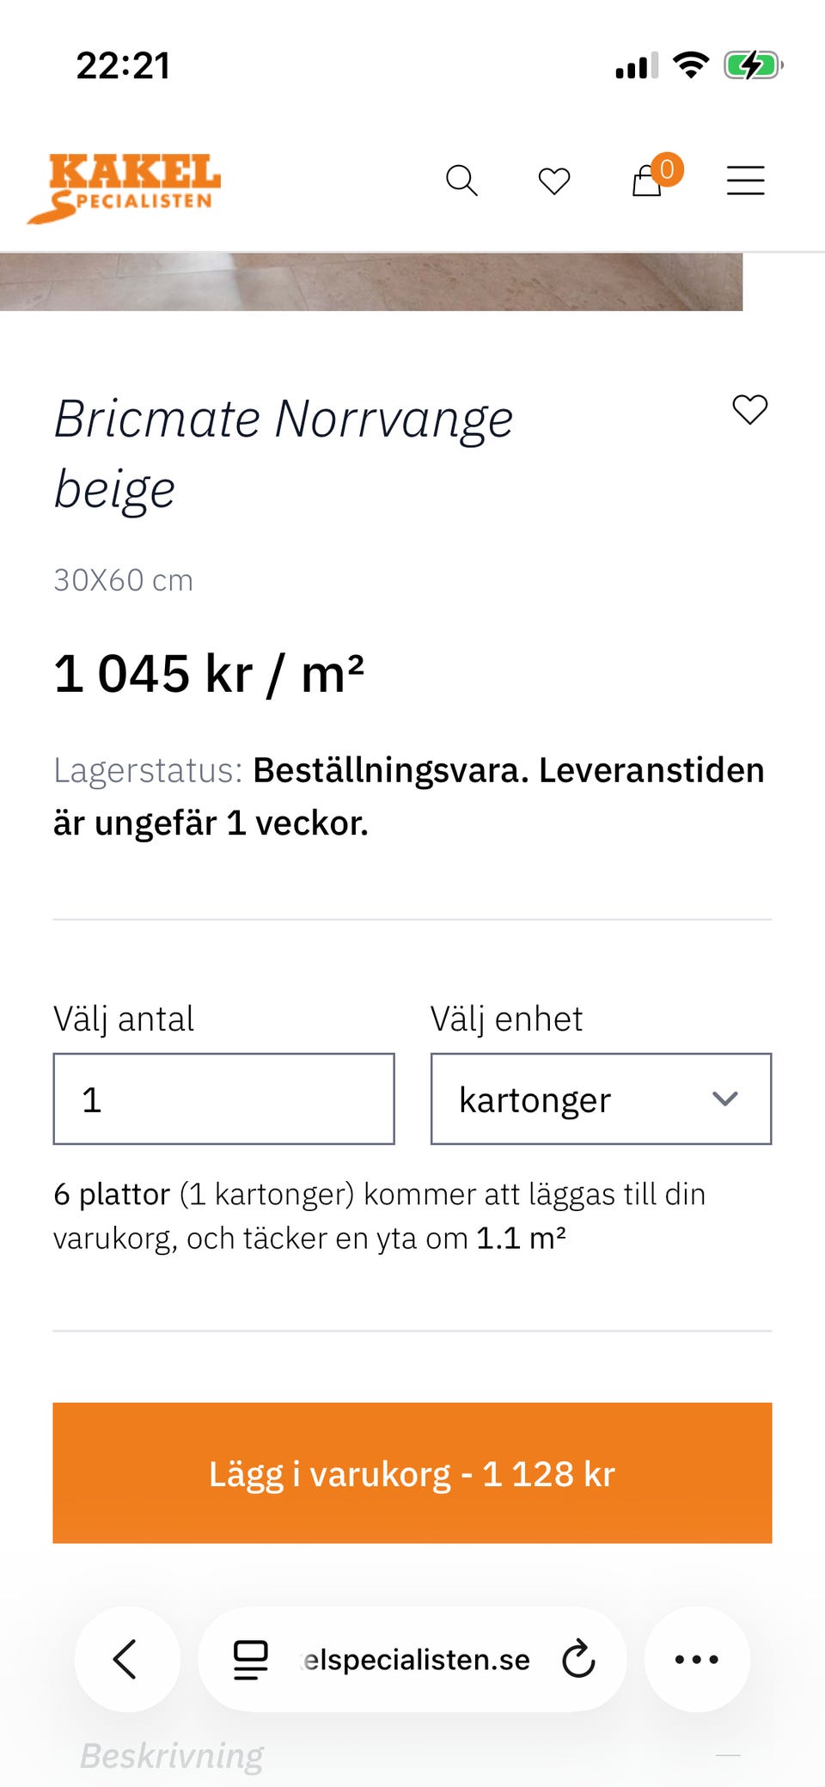Tap the browser back arrow
This screenshot has height=1787, width=825.
(126, 1659)
